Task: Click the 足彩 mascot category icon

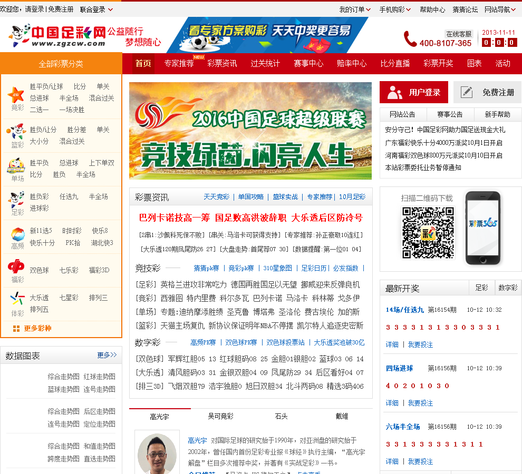Action: coord(16,199)
